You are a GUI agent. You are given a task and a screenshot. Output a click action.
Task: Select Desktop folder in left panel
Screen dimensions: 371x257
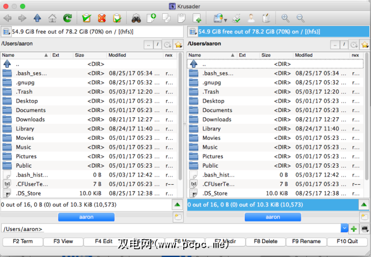89,101
